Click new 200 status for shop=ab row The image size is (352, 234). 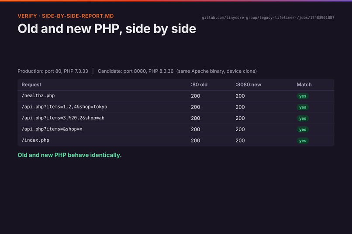click(x=240, y=118)
